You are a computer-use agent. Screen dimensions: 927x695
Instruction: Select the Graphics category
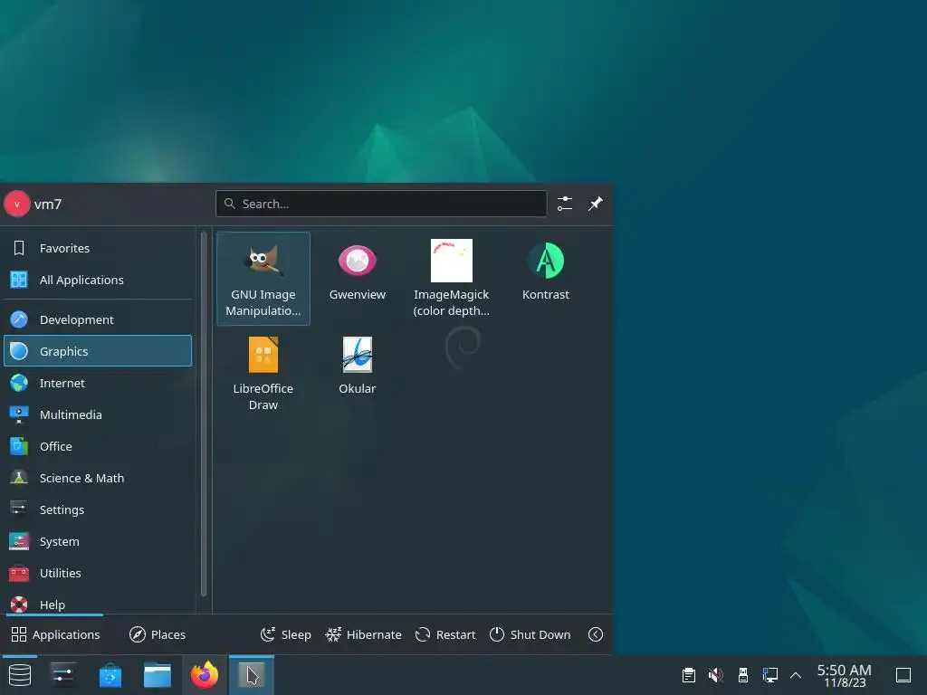[98, 351]
